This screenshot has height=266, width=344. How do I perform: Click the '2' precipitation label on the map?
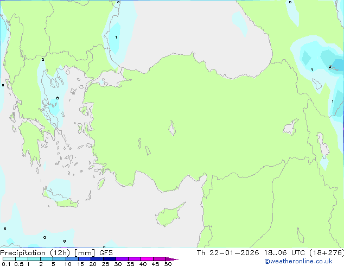click(x=330, y=67)
